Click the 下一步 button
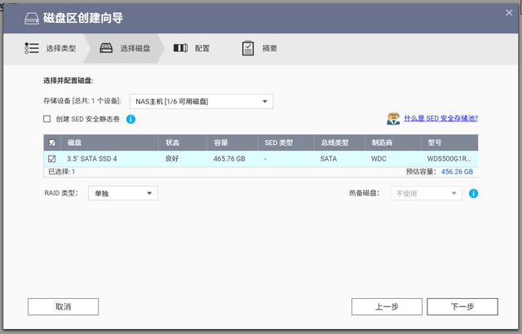Screen dimensions: 522x334 point(462,306)
